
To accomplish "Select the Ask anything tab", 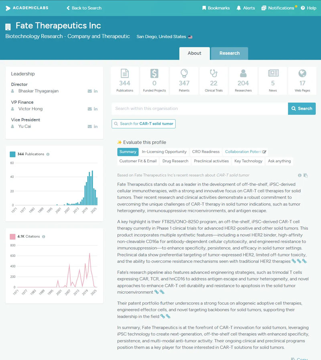I will point(279,161).
